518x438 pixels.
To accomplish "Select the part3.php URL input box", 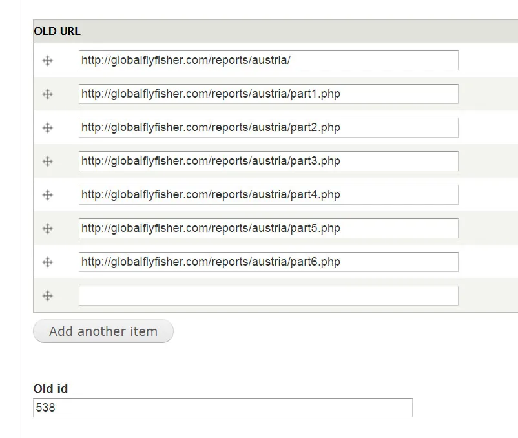I will [x=268, y=162].
